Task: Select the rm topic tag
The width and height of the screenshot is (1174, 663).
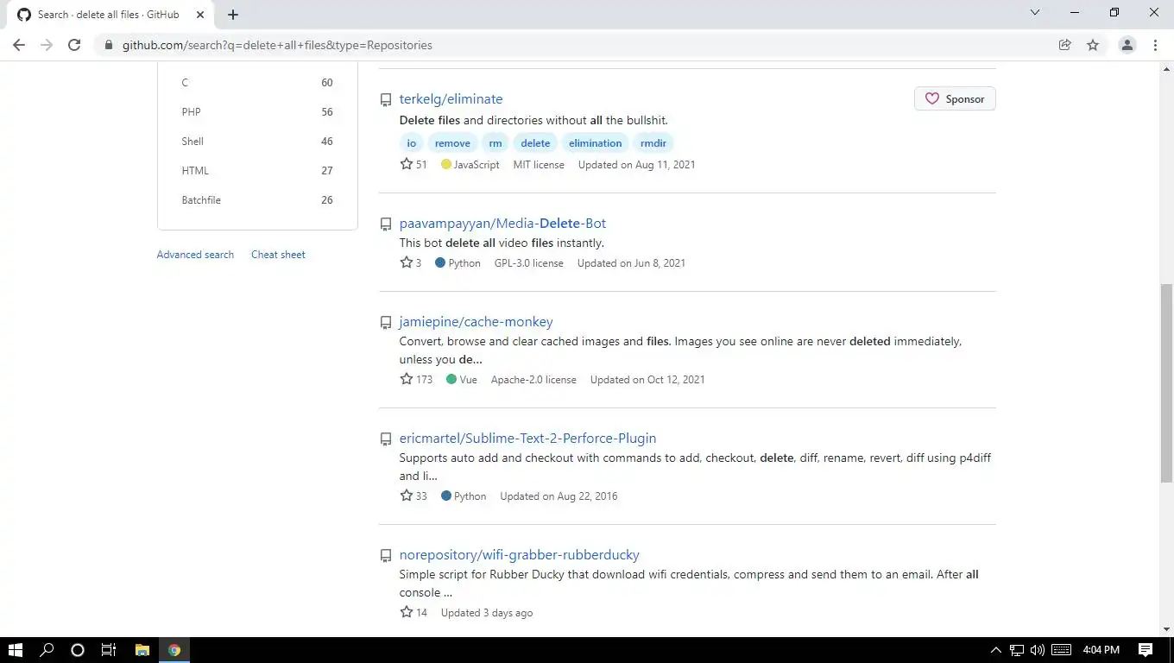Action: point(495,143)
